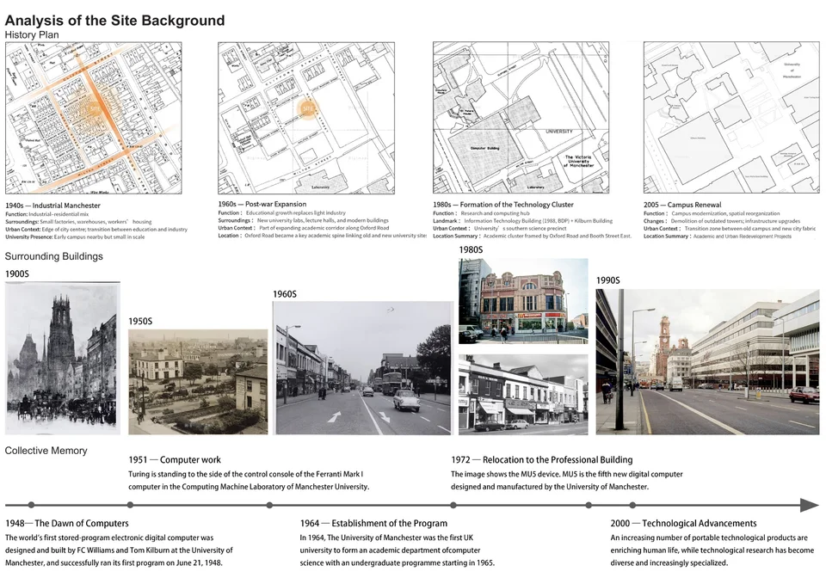Click the 'Collective Memory' heading
The height and width of the screenshot is (584, 826).
(46, 451)
